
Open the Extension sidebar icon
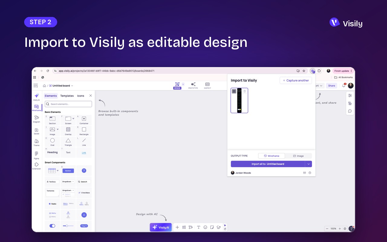(36, 166)
